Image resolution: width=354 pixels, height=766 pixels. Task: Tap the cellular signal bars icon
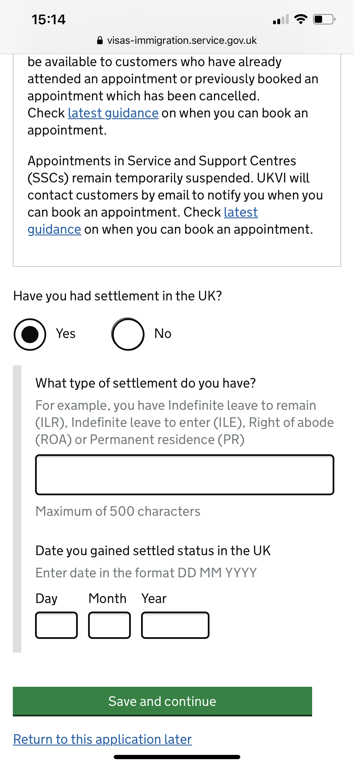tap(280, 20)
